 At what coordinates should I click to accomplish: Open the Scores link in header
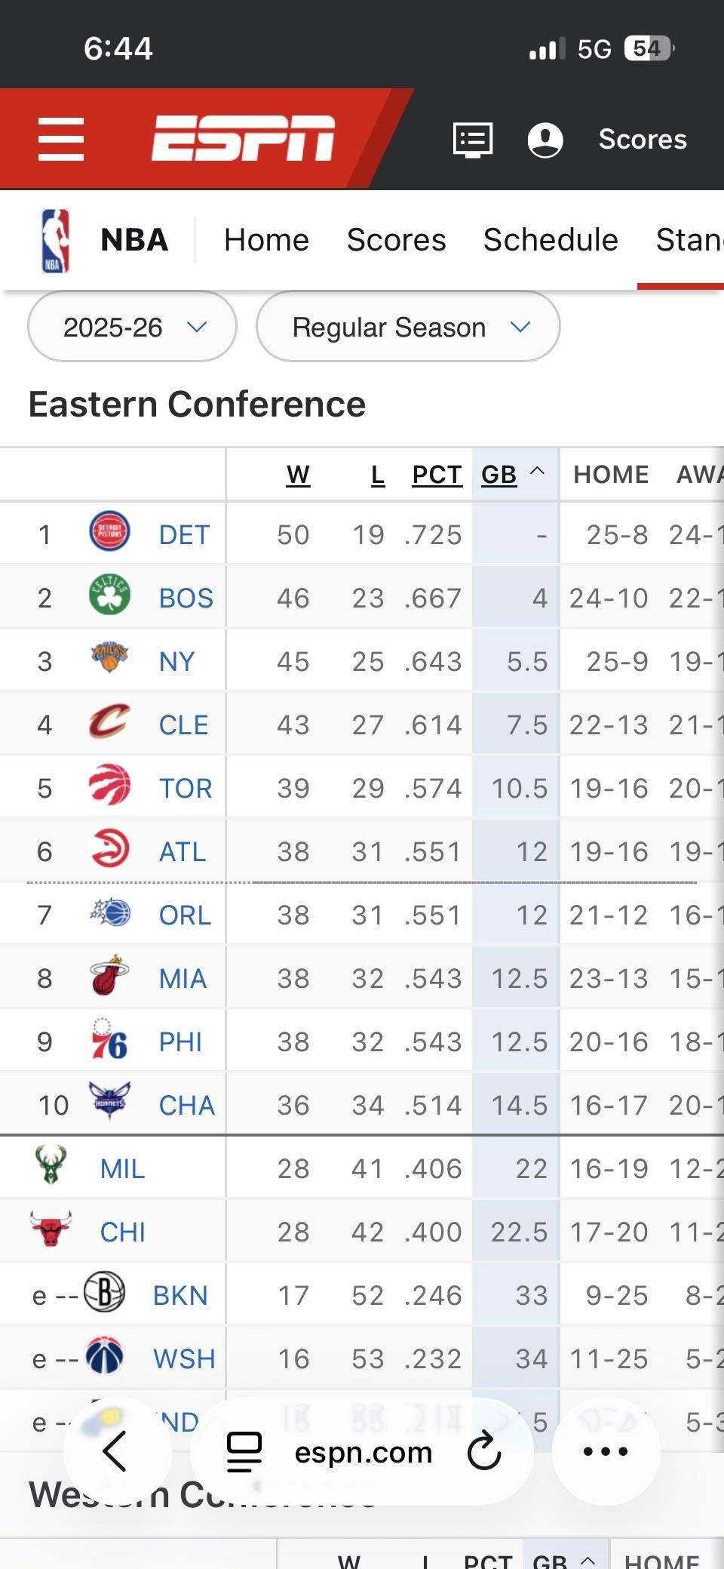[643, 140]
